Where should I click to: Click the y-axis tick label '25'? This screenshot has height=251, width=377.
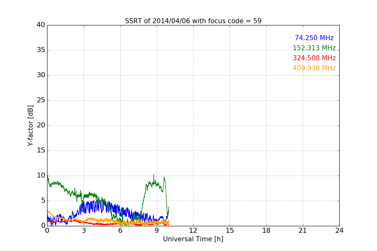coord(41,100)
